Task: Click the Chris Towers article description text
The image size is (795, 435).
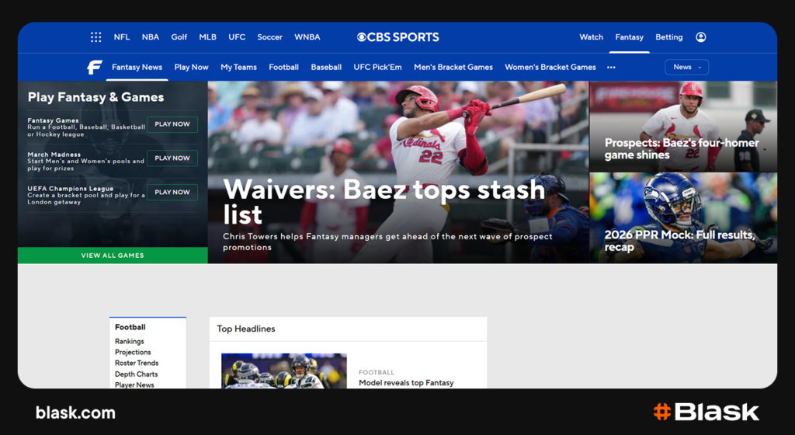Action: point(388,242)
